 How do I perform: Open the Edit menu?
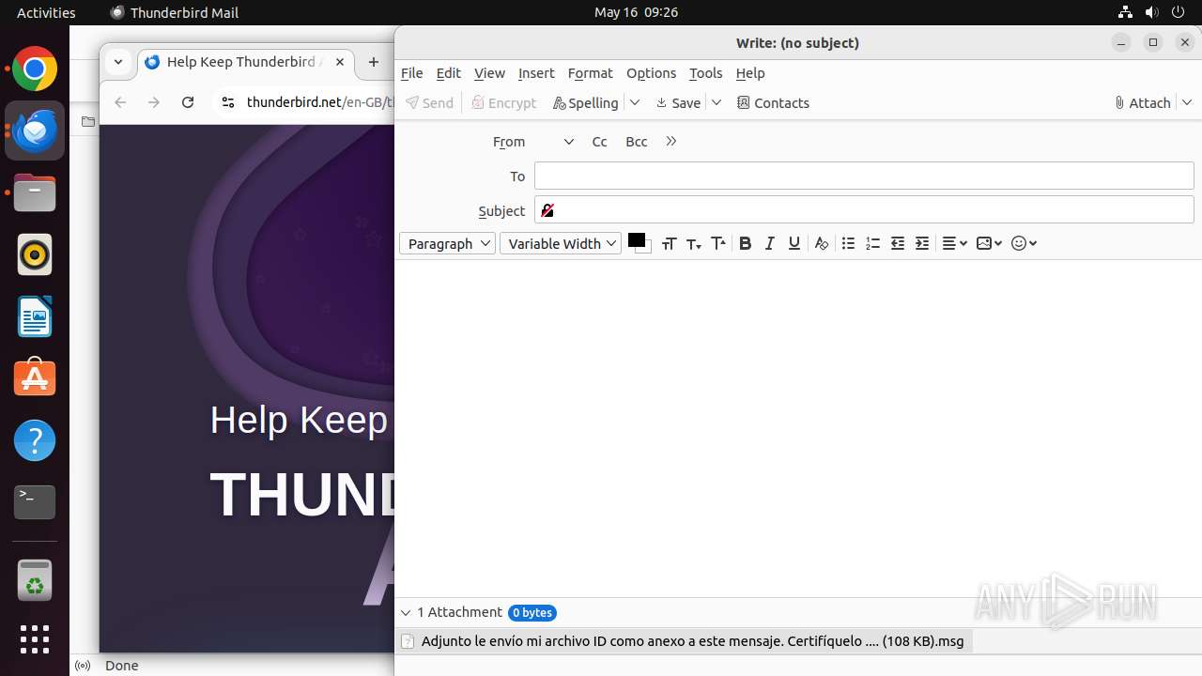(448, 72)
